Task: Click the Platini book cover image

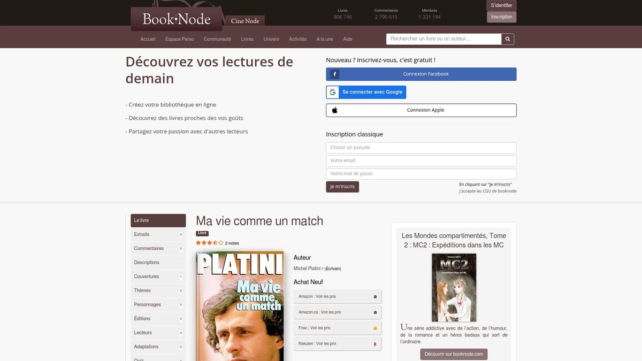Action: [240, 305]
